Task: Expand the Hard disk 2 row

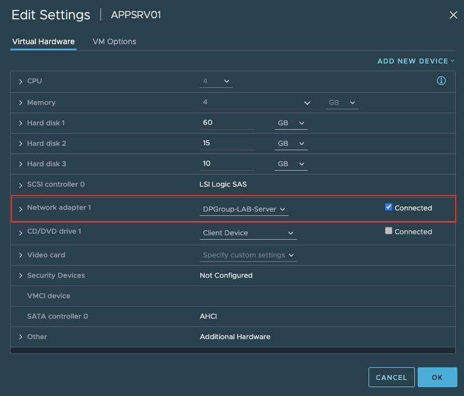Action: [x=20, y=144]
